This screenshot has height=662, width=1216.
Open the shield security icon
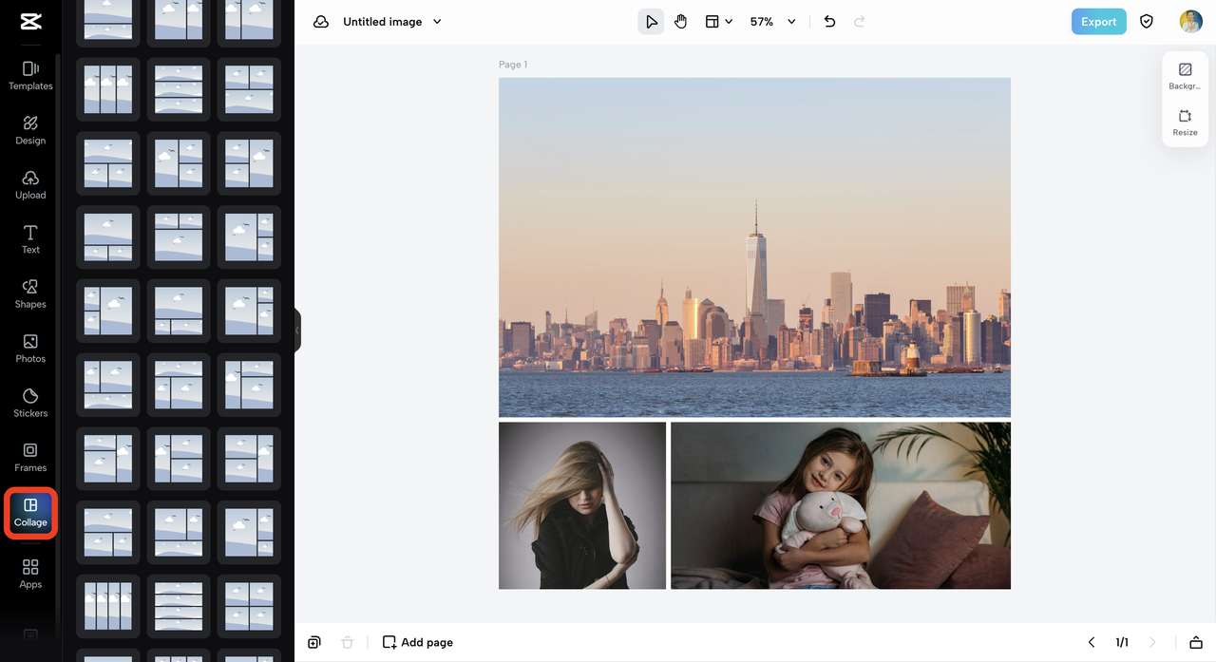point(1147,22)
